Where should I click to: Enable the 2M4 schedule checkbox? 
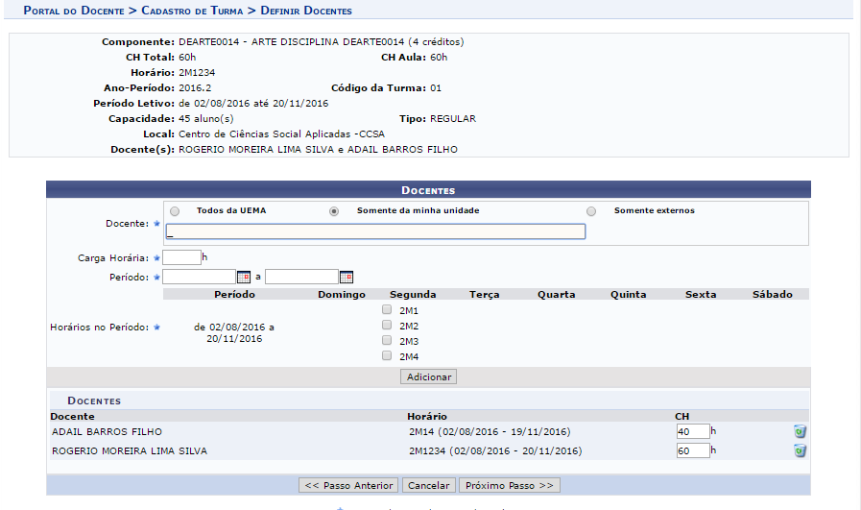click(387, 355)
